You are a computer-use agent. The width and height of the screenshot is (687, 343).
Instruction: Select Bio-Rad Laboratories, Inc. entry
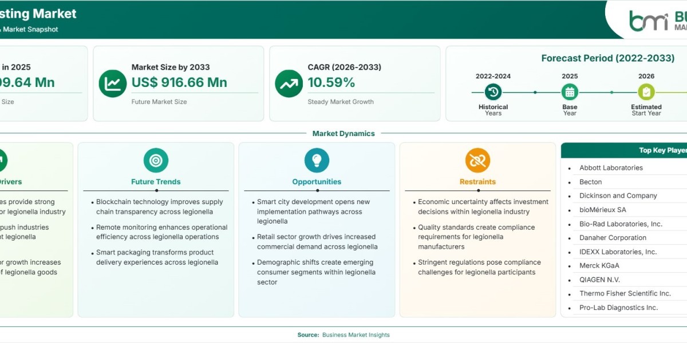pyautogui.click(x=621, y=224)
